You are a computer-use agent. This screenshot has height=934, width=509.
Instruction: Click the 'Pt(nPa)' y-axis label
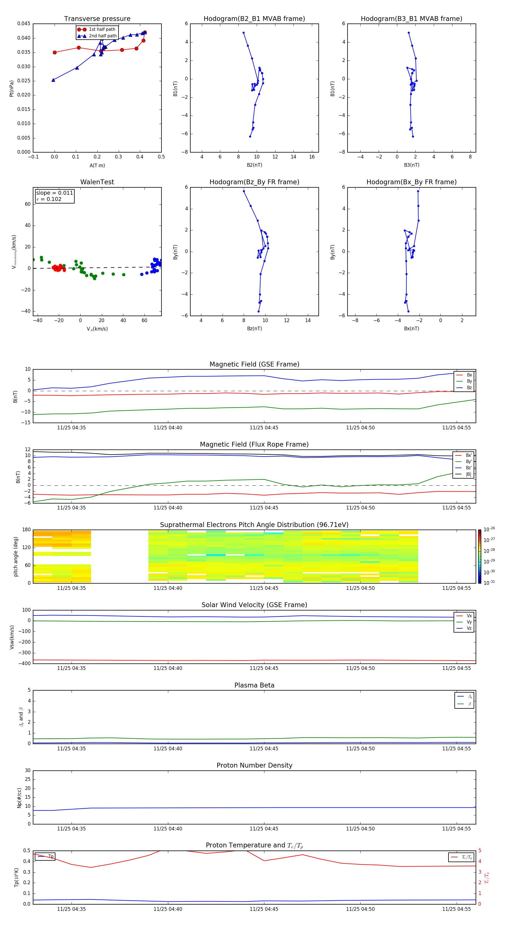(12, 88)
